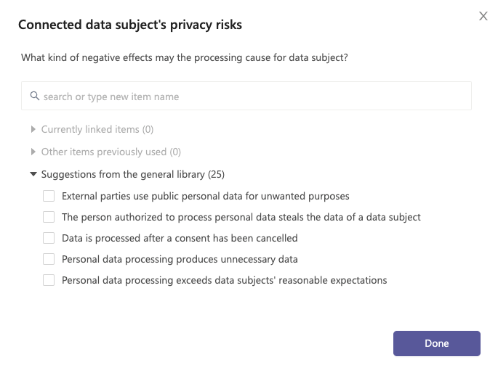Viewport: 498px width, 370px height.
Task: Click Suggestions from the general library label
Action: pos(133,174)
